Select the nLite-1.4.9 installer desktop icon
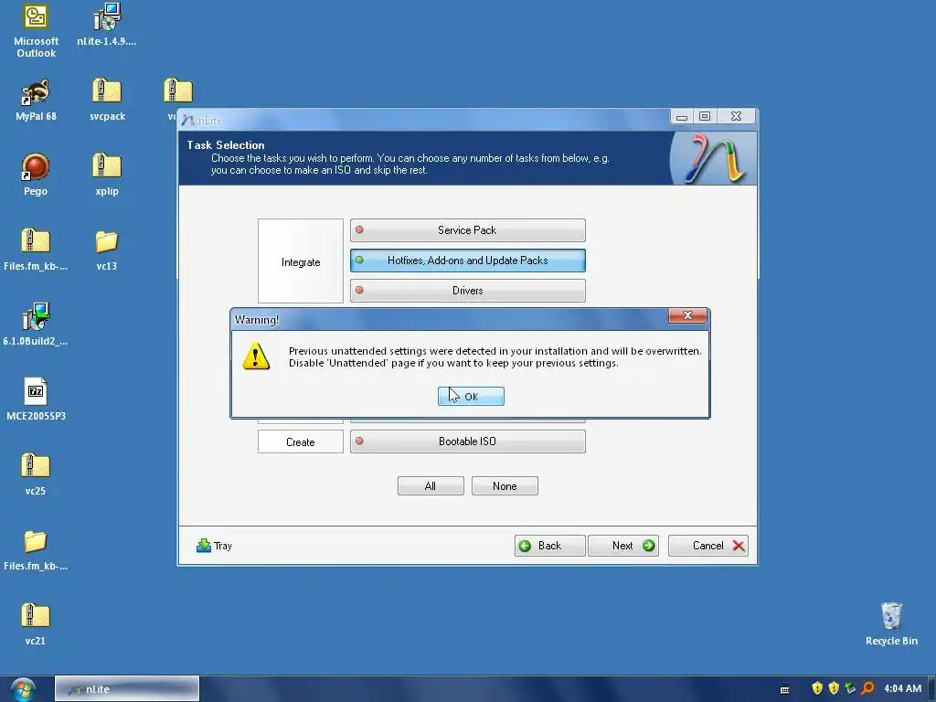 click(x=106, y=25)
